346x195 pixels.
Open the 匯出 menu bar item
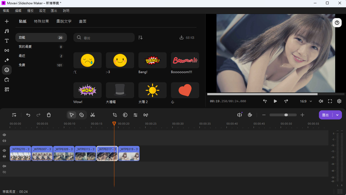click(54, 11)
